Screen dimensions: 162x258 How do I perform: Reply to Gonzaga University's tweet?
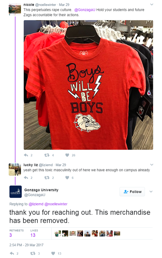[x=12, y=253]
